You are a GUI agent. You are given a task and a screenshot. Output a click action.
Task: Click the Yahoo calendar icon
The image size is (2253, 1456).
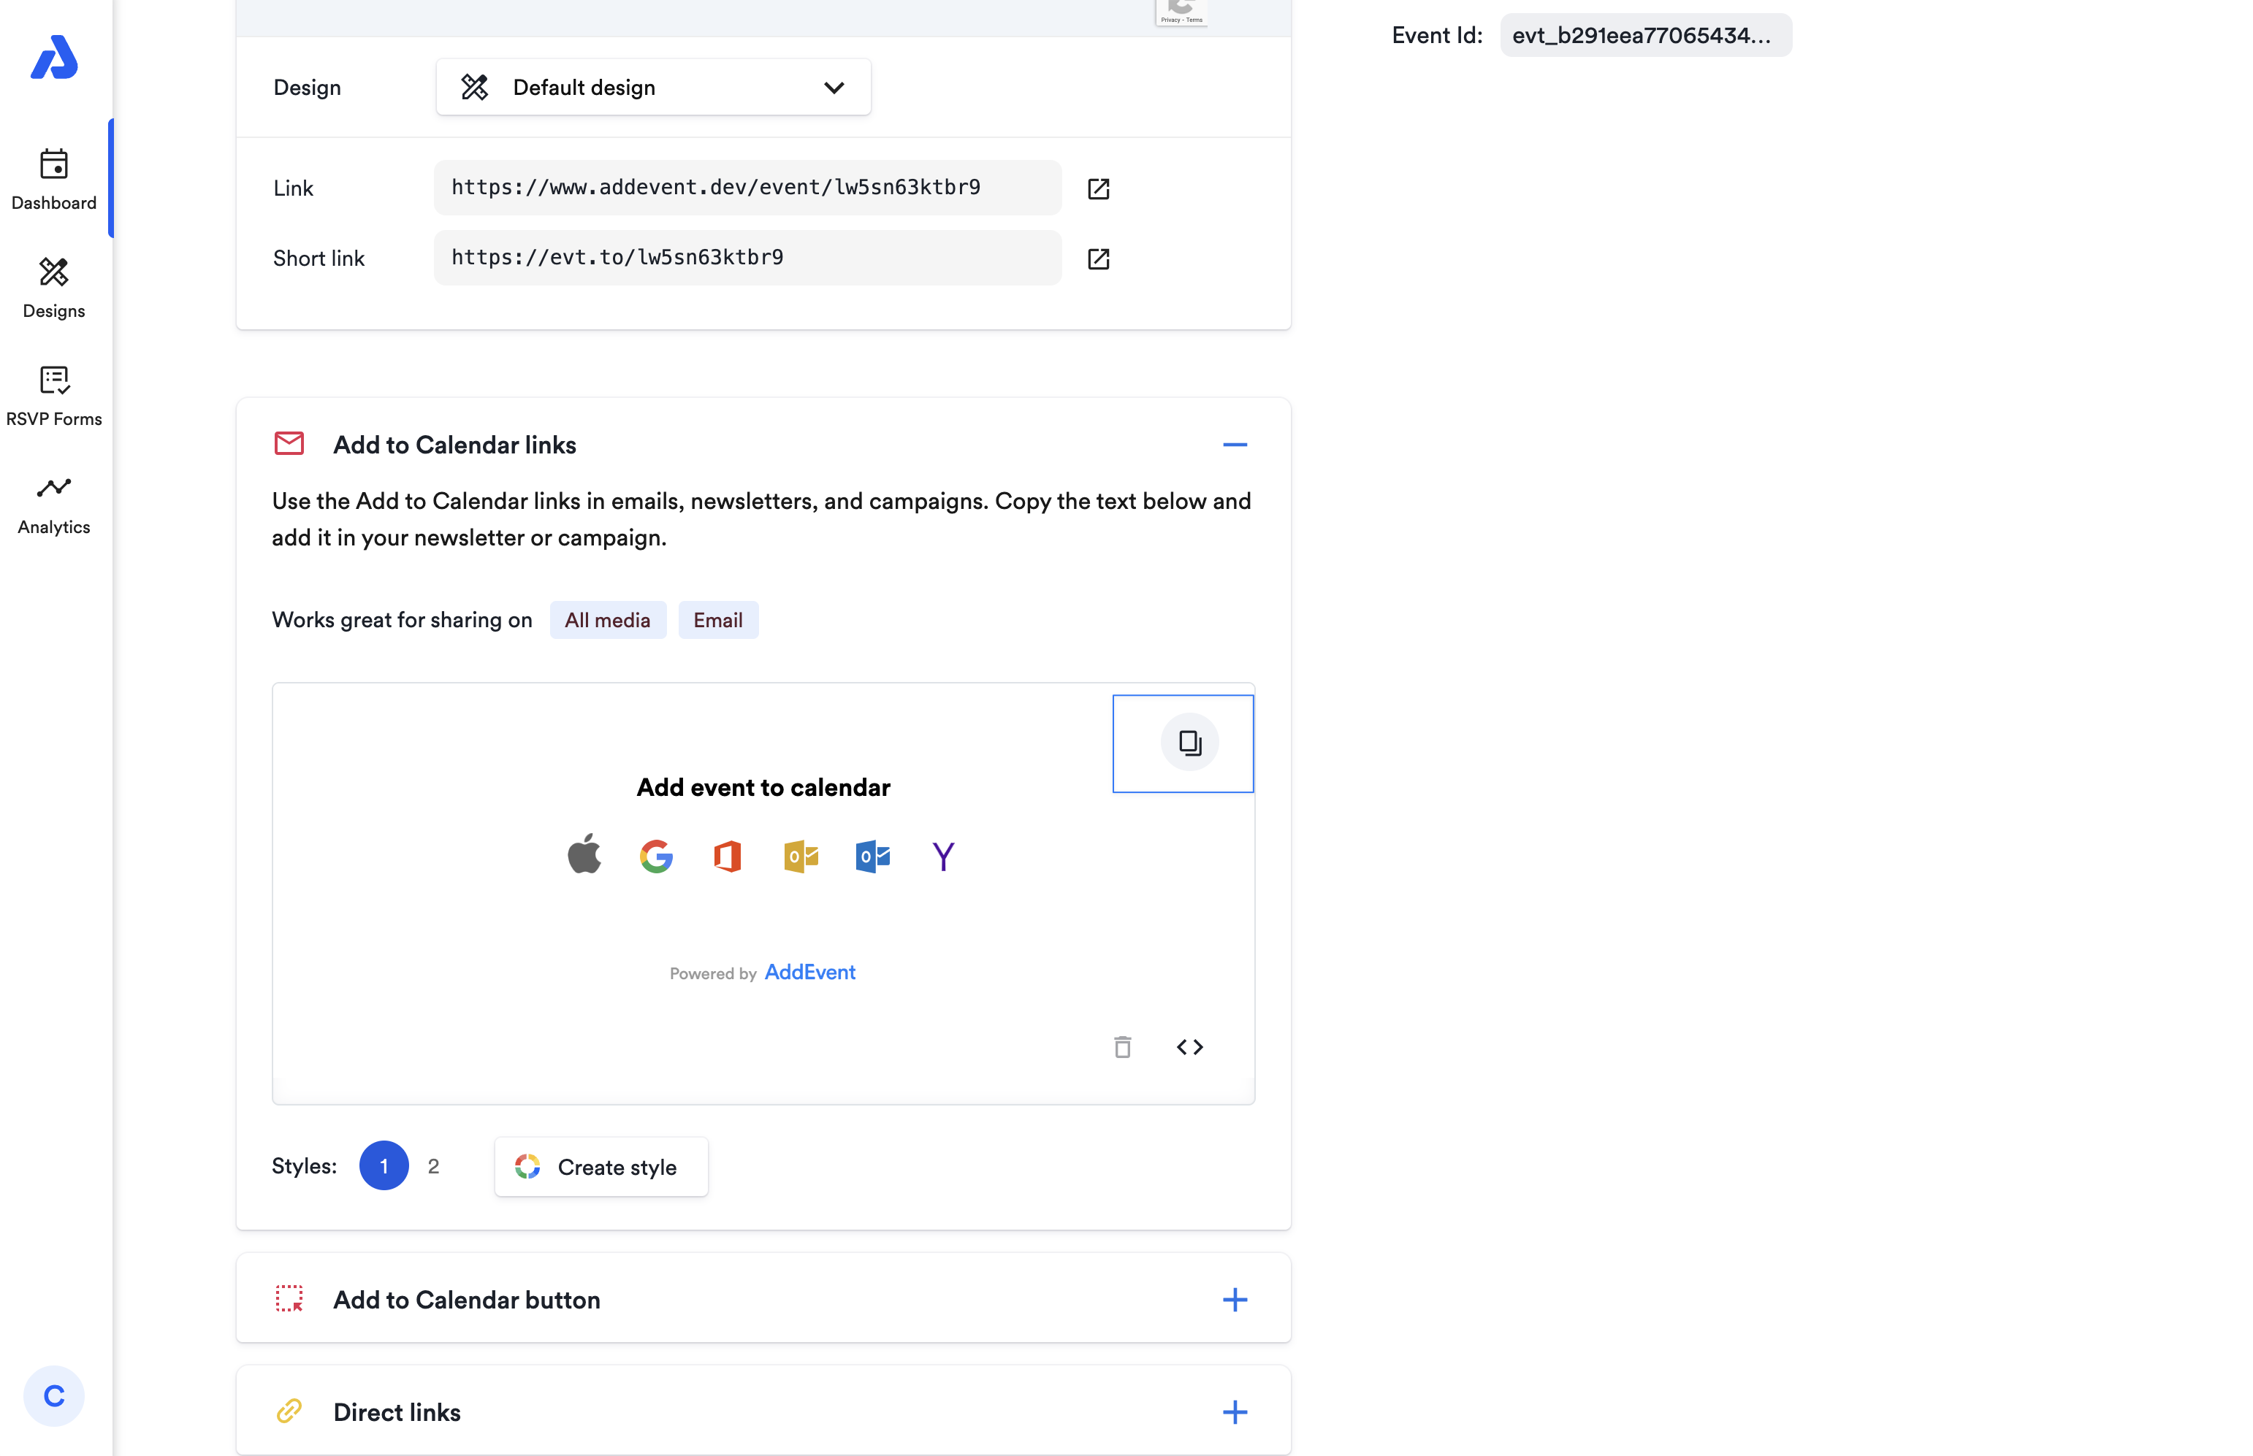[943, 856]
